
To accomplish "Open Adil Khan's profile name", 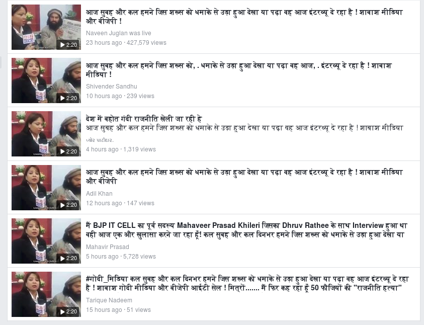I will (99, 194).
